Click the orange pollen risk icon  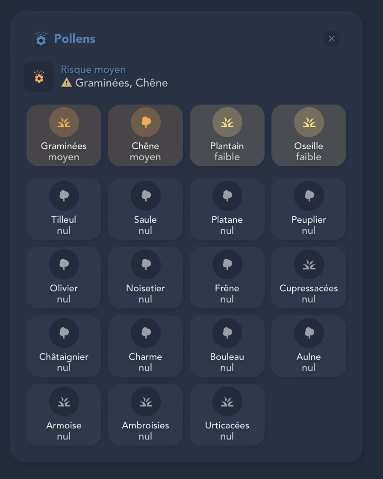click(x=39, y=77)
